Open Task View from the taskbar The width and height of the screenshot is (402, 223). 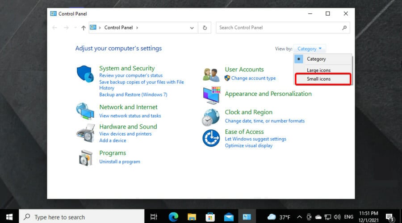point(154,217)
